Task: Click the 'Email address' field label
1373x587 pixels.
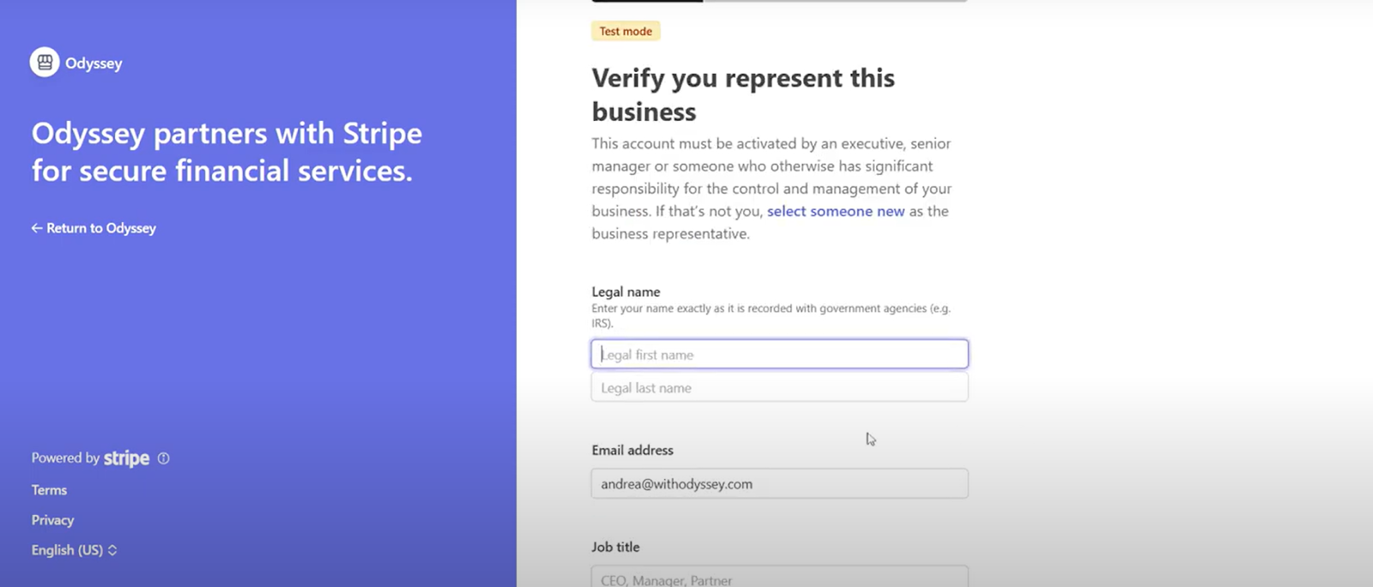Action: [x=632, y=451]
